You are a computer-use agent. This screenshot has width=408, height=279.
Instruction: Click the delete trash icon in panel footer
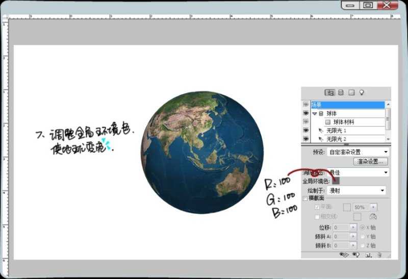click(379, 254)
